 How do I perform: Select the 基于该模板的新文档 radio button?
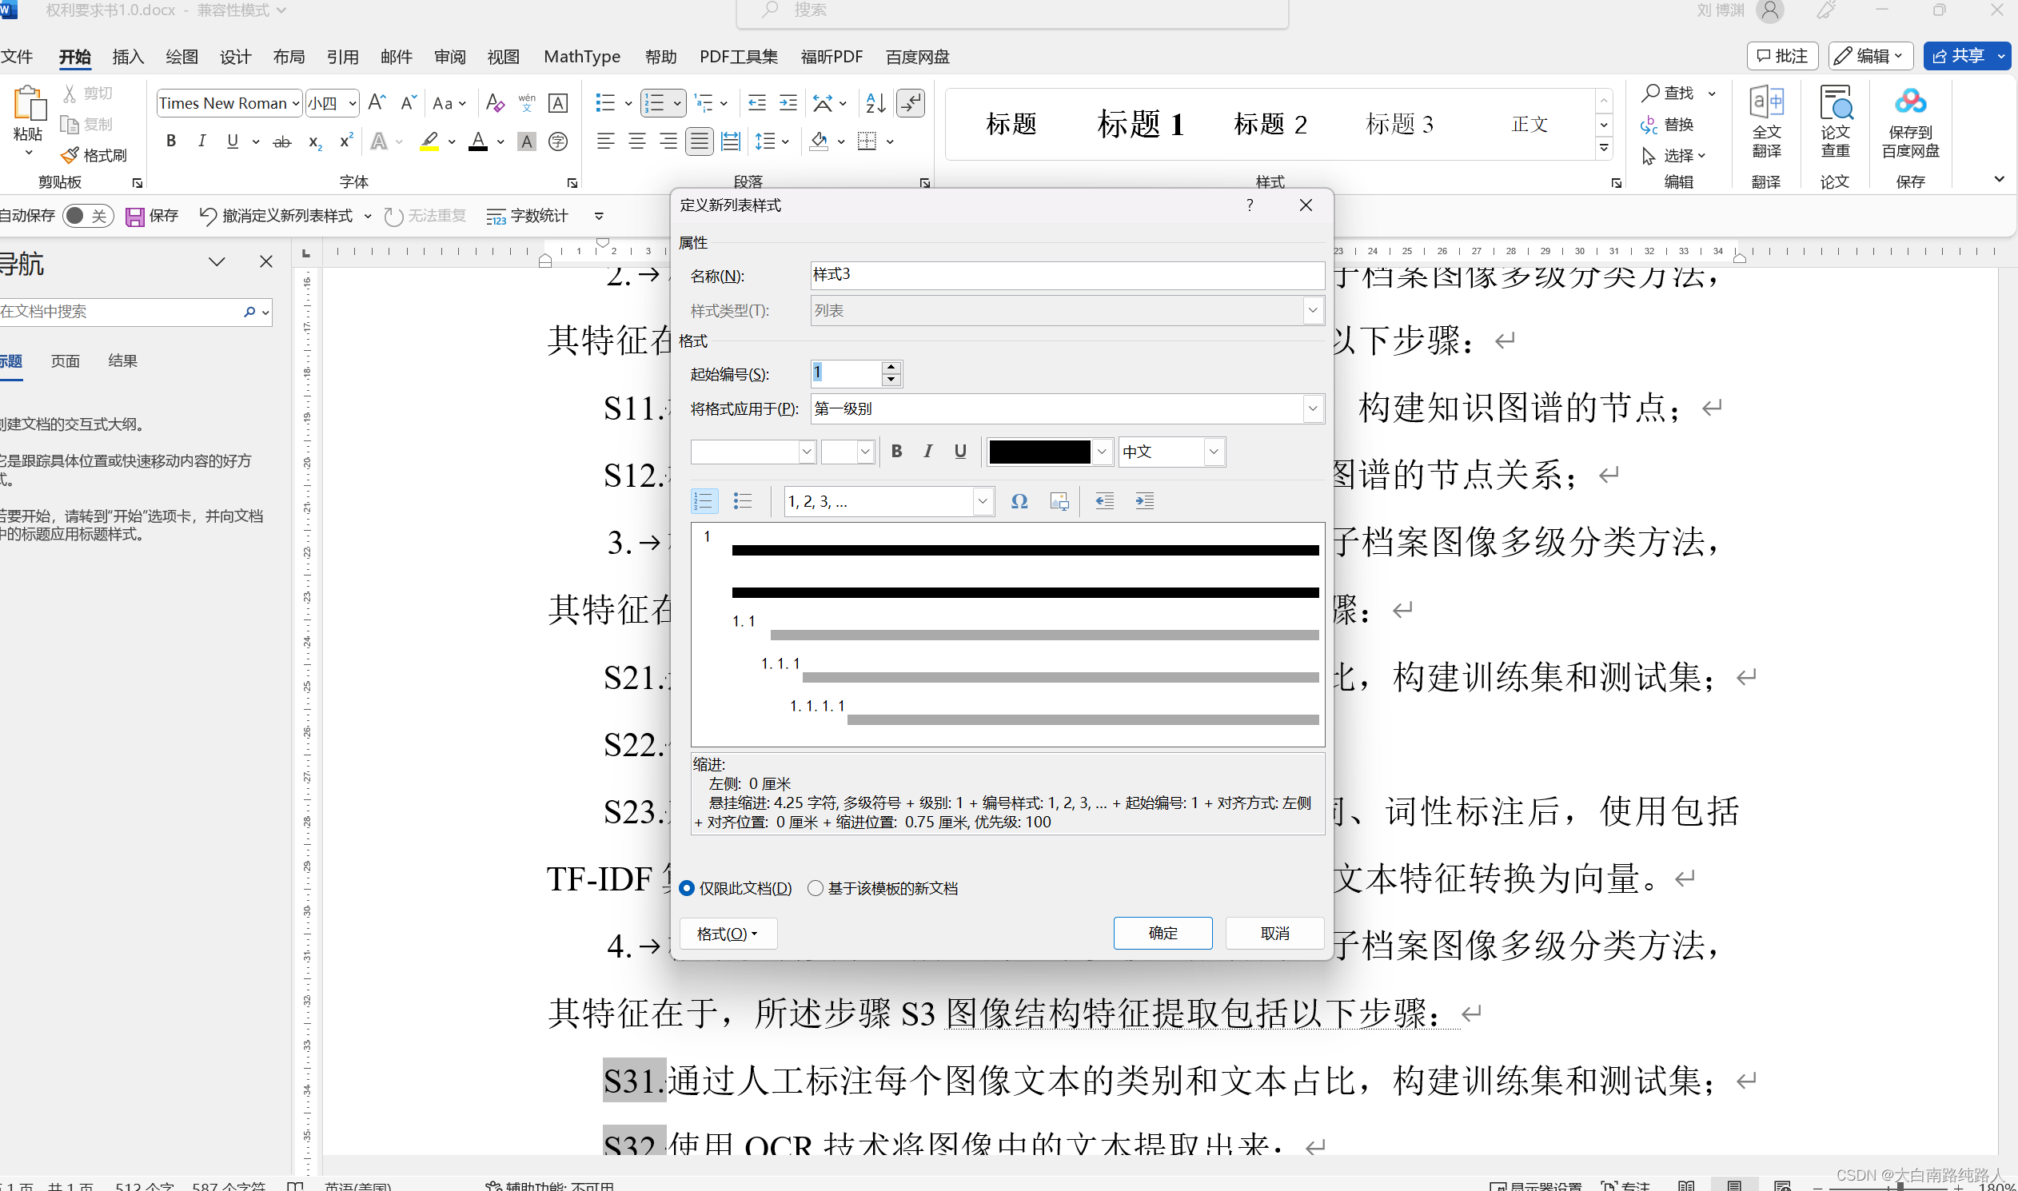point(816,888)
